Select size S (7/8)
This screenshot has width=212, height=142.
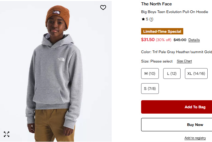pyautogui.click(x=150, y=89)
